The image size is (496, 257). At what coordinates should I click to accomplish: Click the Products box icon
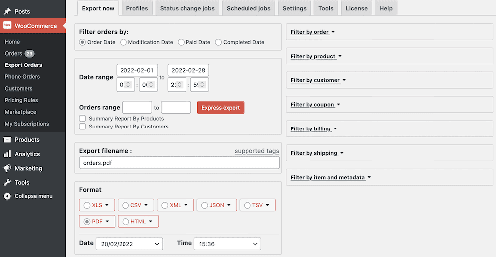coord(7,140)
